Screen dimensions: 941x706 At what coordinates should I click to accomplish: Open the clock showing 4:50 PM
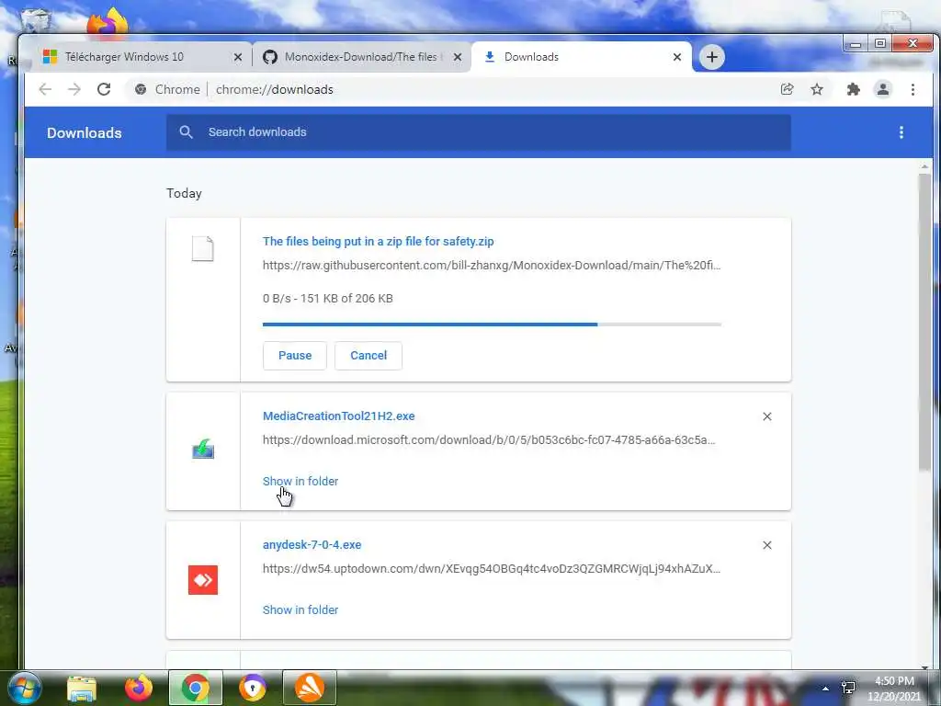coord(894,689)
